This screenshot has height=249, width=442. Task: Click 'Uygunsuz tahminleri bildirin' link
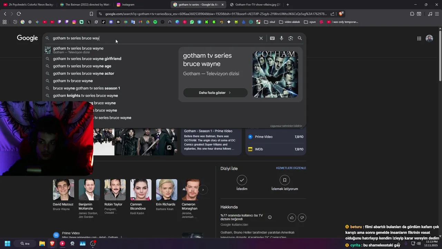pyautogui.click(x=286, y=126)
